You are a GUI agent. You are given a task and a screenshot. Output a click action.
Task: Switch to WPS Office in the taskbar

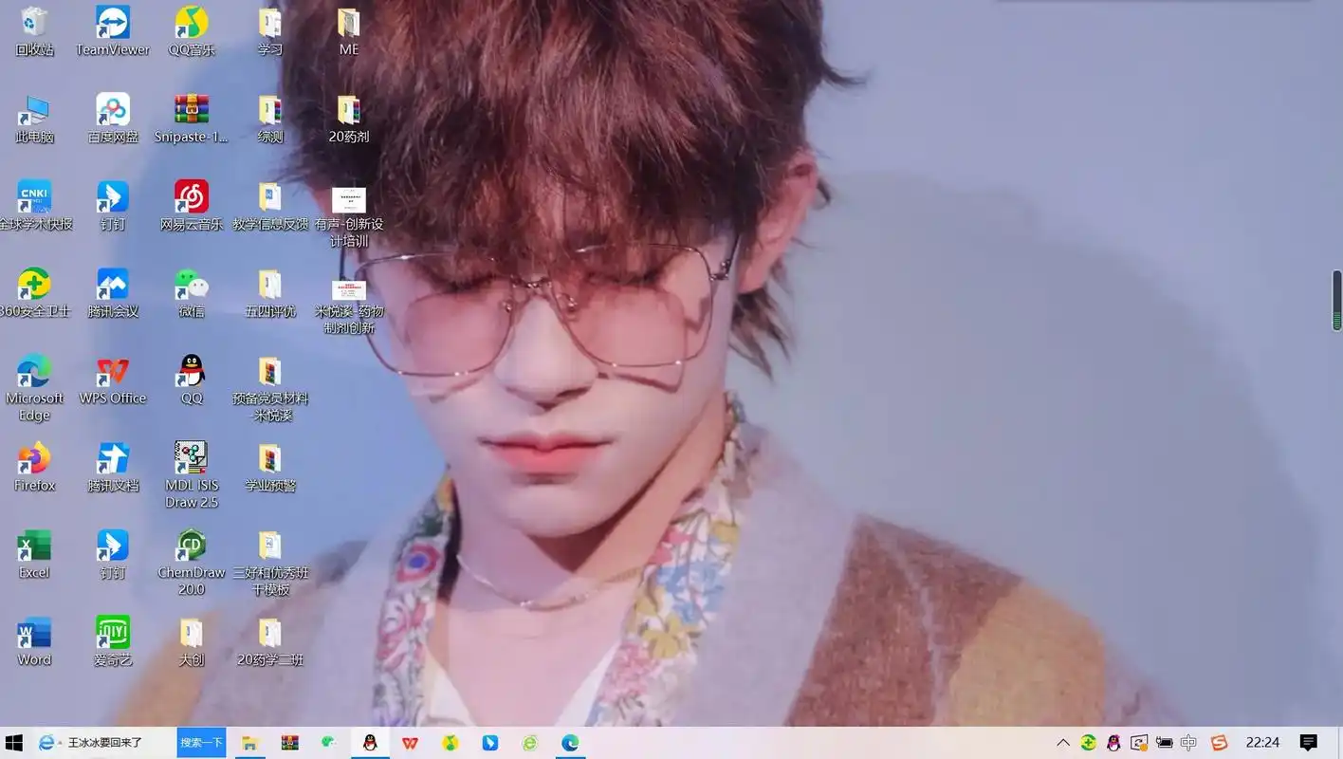(410, 743)
